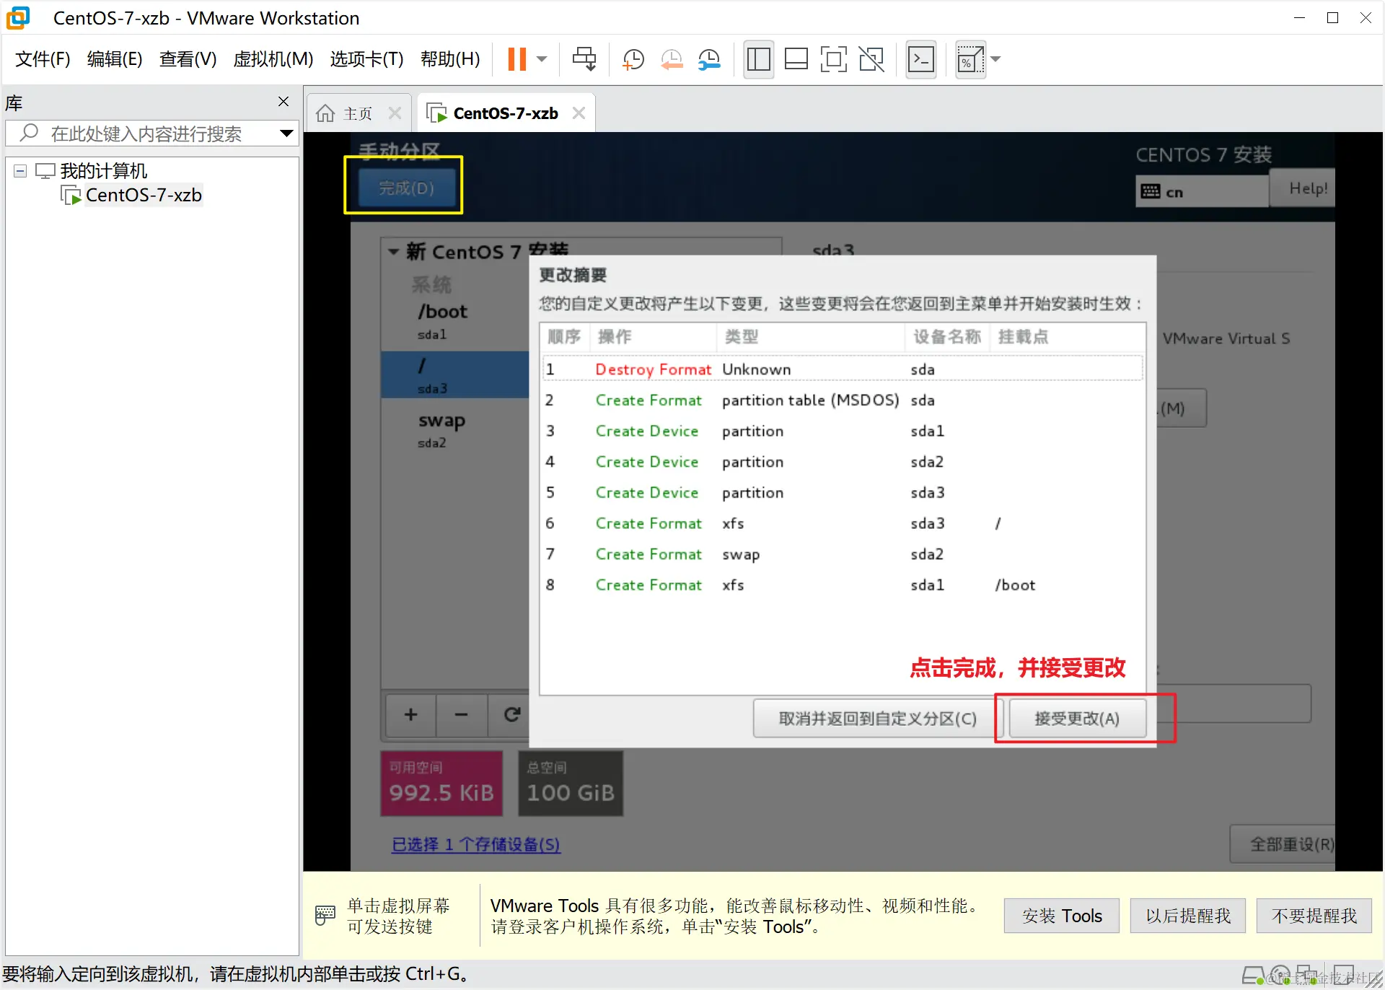This screenshot has height=990, width=1385.
Task: Select row 2 partition table (MSDOS)
Action: click(x=843, y=400)
